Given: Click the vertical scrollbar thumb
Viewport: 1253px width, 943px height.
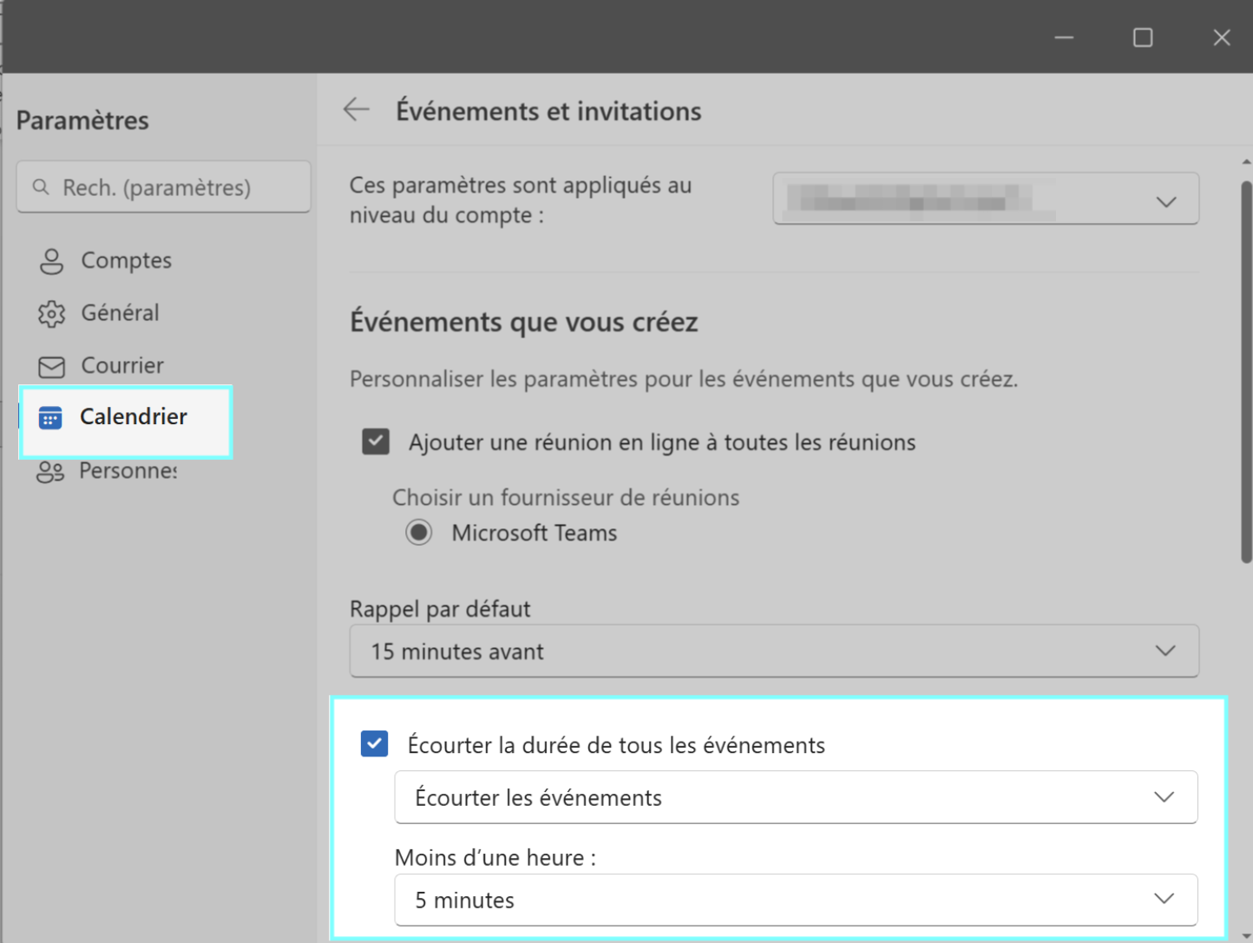Looking at the screenshot, I should [1246, 373].
